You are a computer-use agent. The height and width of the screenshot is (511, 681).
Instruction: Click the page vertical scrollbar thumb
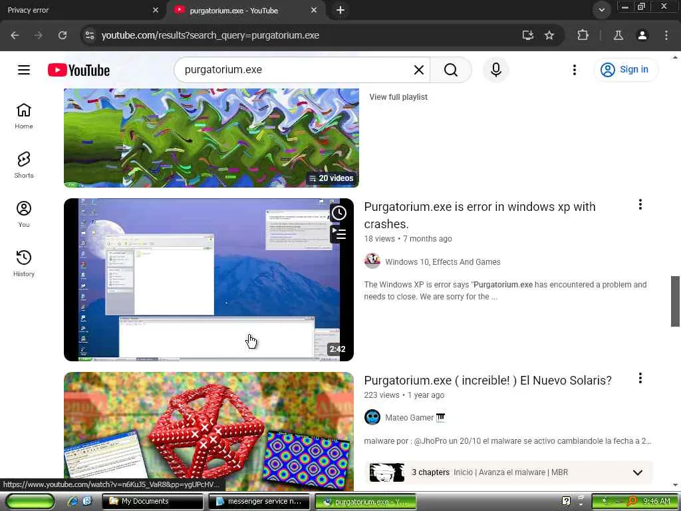[675, 301]
